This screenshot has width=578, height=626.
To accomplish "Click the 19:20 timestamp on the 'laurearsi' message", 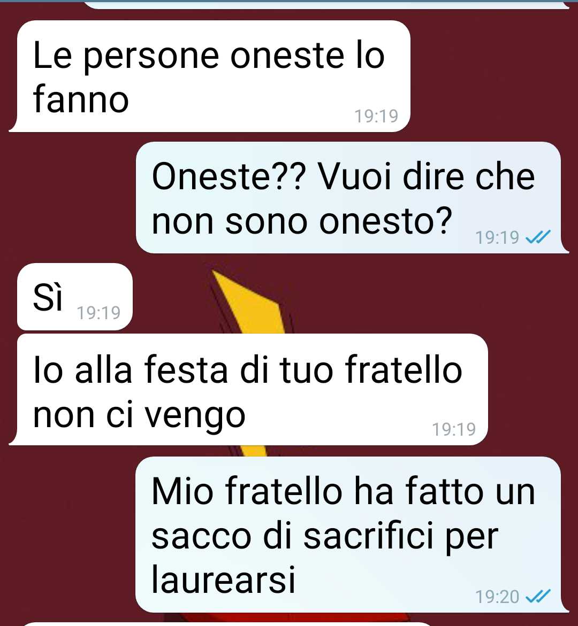I will click(x=497, y=597).
